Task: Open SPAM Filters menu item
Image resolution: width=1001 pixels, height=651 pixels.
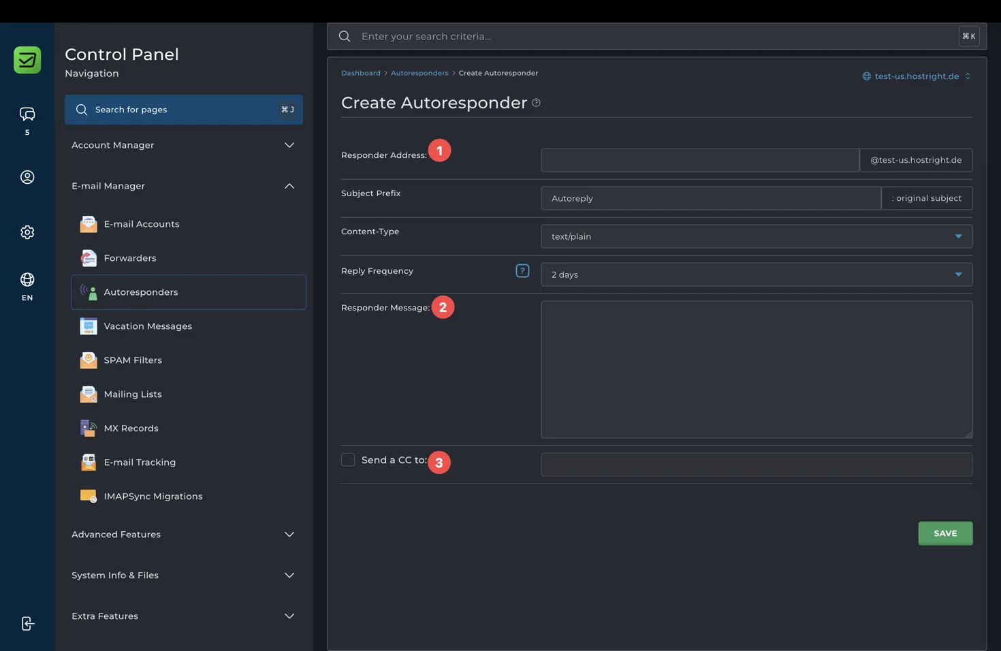Action: [189, 360]
